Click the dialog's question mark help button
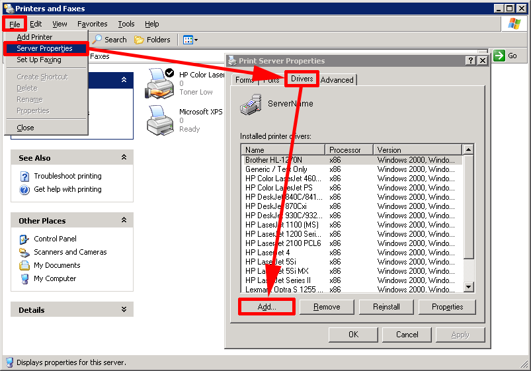531x371 pixels. point(470,61)
